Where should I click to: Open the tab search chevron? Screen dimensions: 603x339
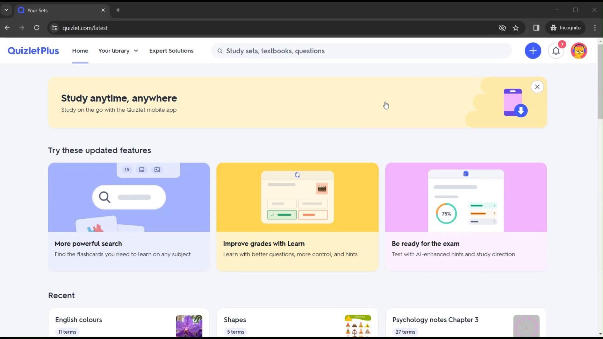click(6, 10)
